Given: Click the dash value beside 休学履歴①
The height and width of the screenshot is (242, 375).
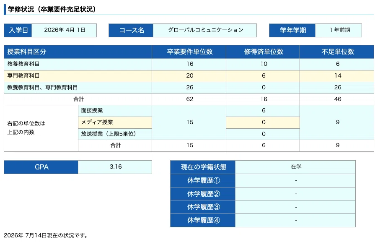Looking at the screenshot, I should (x=295, y=180).
